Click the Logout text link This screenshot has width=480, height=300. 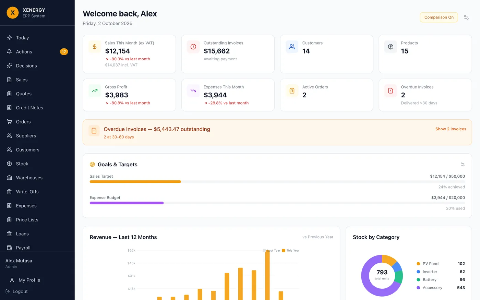[x=20, y=291]
